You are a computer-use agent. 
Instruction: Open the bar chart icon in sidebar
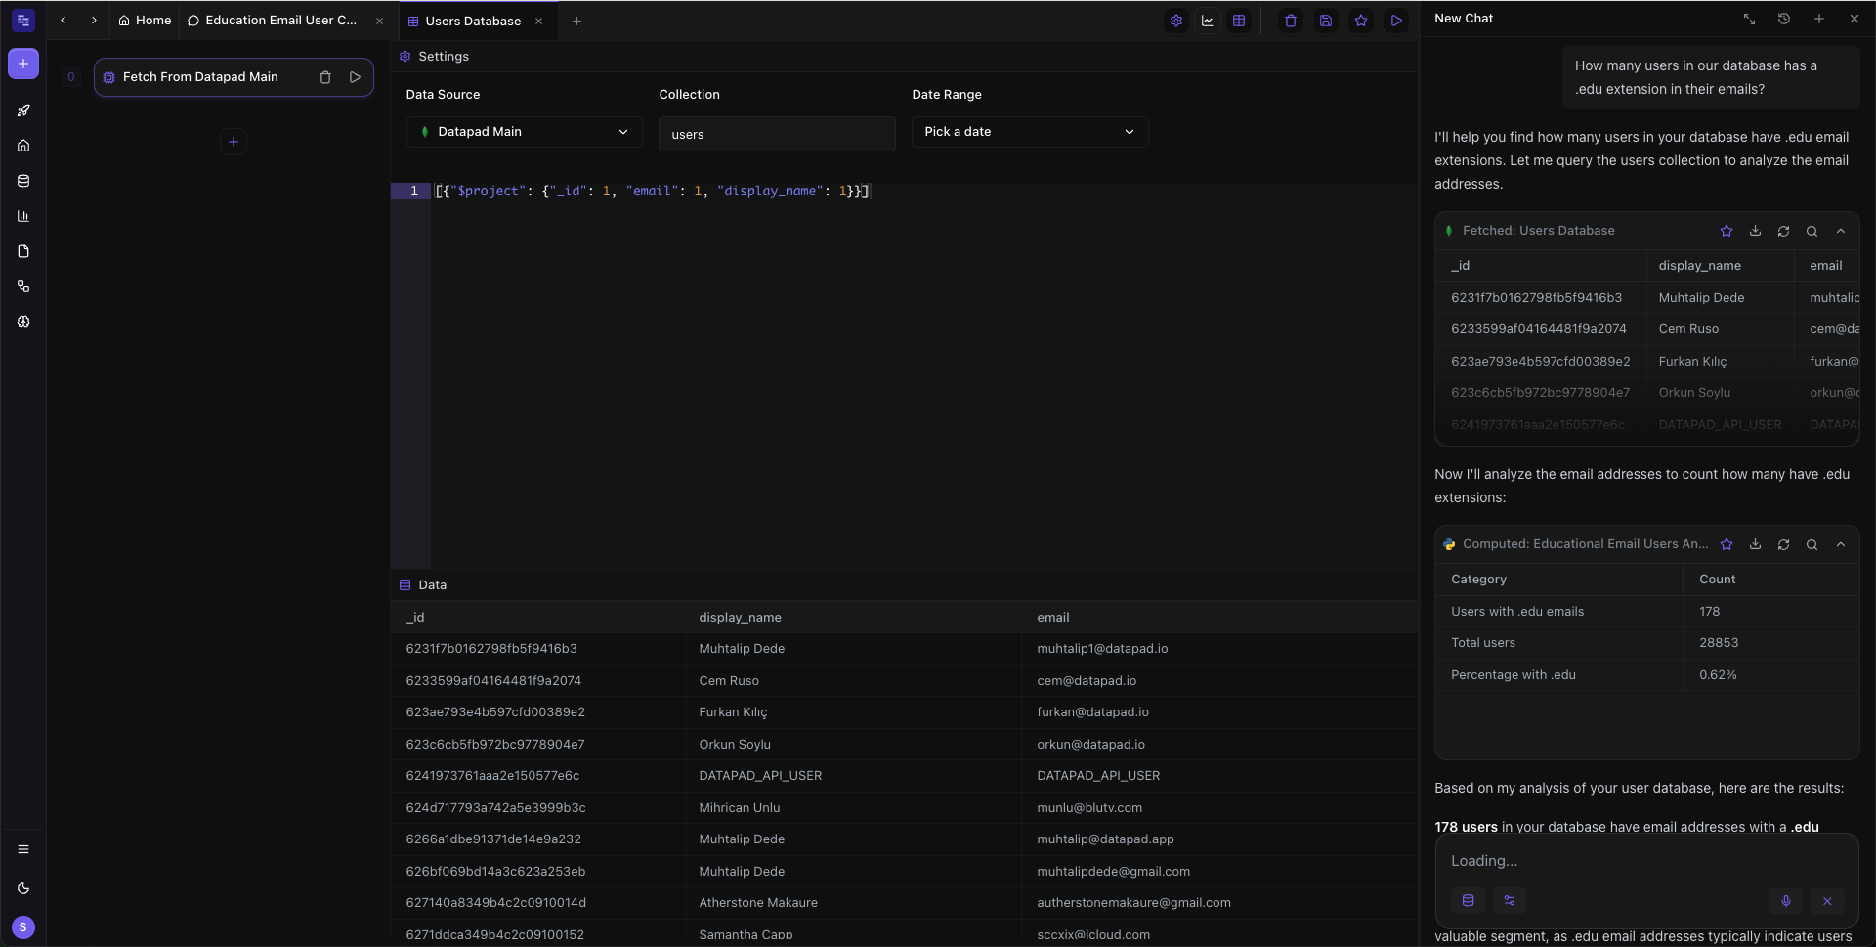click(23, 216)
